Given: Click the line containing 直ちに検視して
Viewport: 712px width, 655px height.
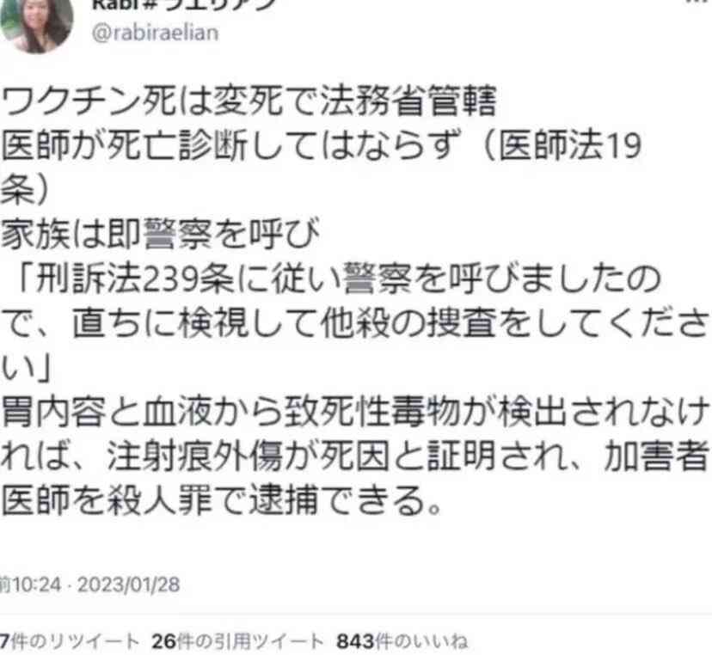Looking at the screenshot, I should (356, 323).
